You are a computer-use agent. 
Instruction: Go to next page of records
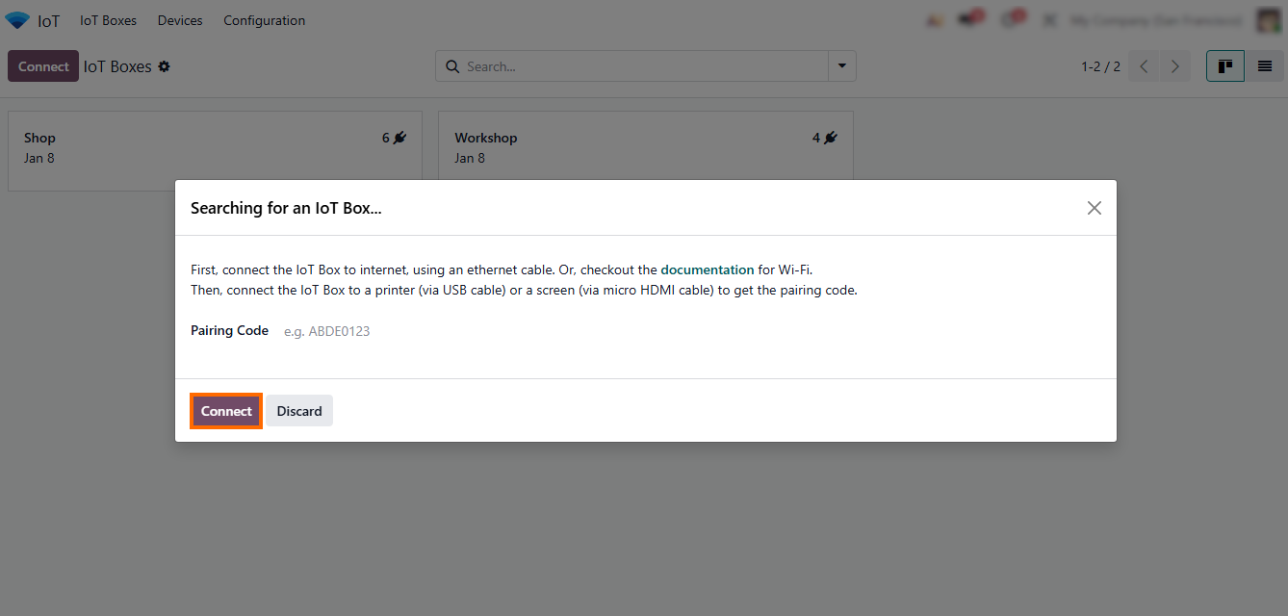click(1174, 66)
